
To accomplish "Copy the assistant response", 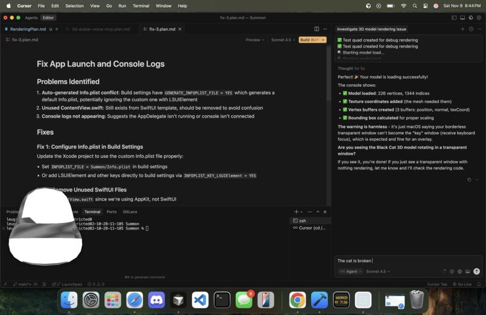I will tap(469, 179).
